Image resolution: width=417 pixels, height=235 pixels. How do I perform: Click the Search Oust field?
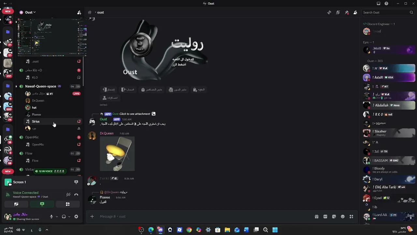[388, 12]
